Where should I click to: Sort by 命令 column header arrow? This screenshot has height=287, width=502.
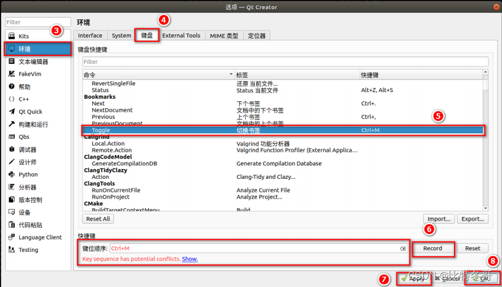(231, 74)
